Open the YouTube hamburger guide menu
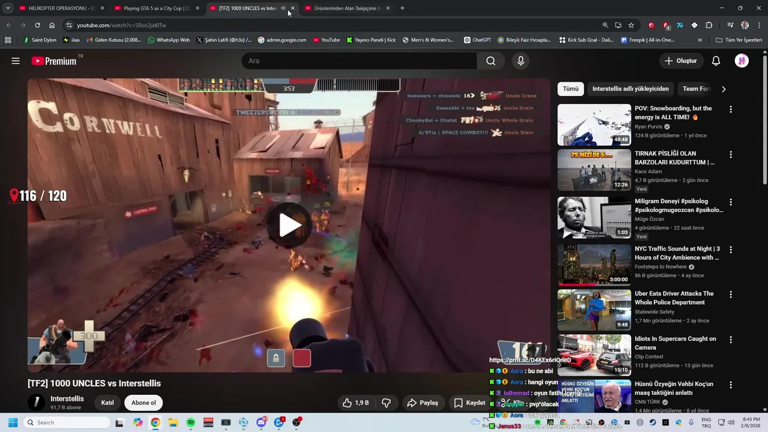This screenshot has height=432, width=768. 16,61
